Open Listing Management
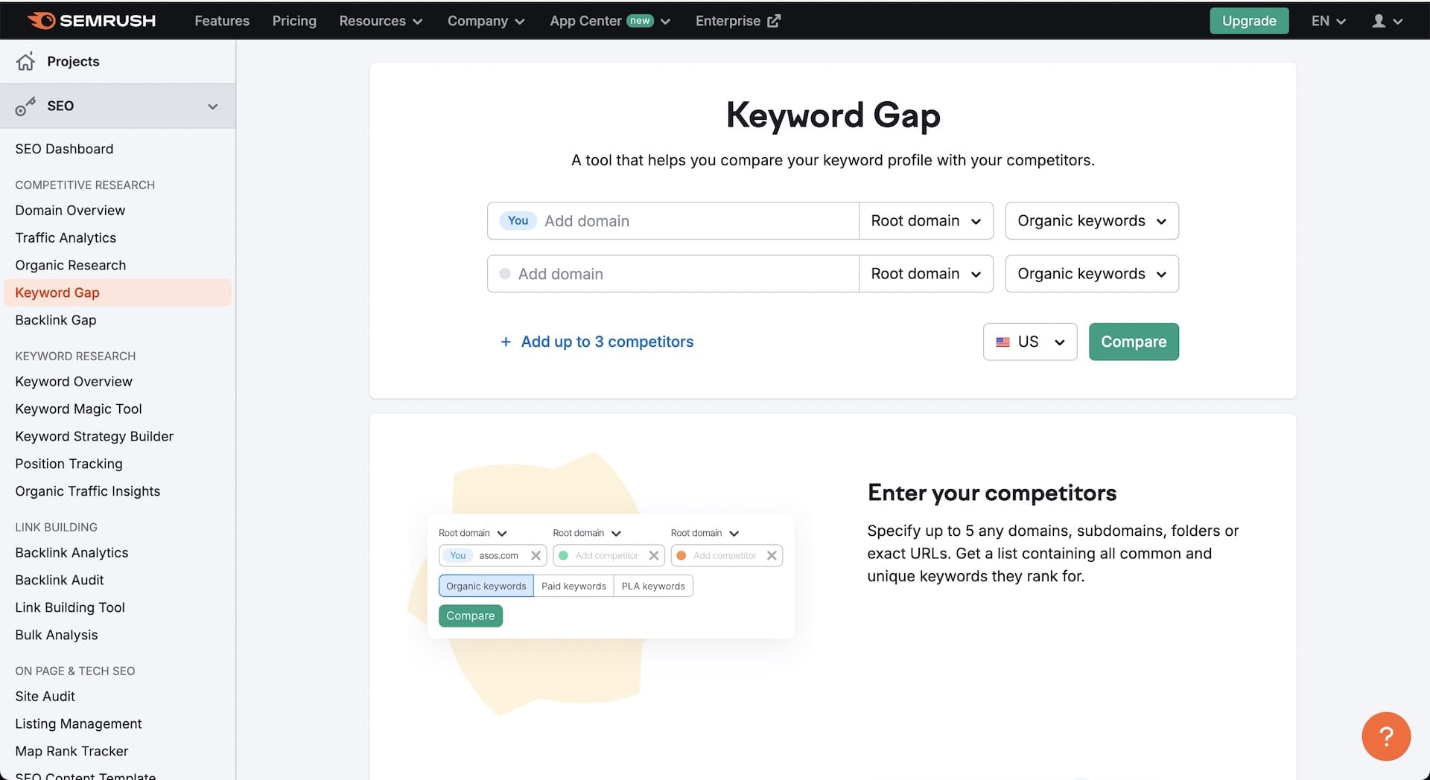This screenshot has height=780, width=1430. pyautogui.click(x=78, y=724)
